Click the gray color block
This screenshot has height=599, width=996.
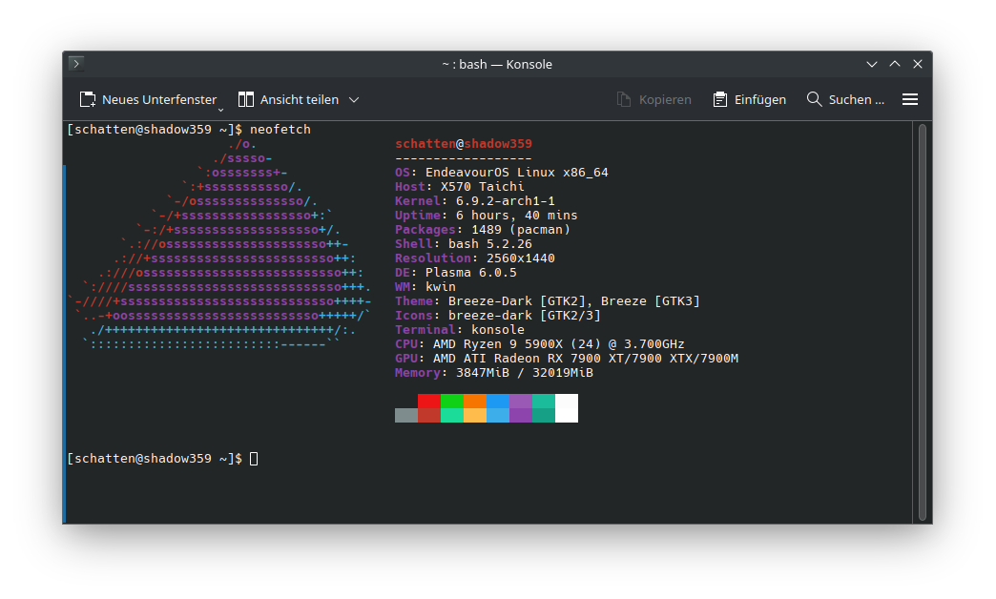(x=405, y=416)
